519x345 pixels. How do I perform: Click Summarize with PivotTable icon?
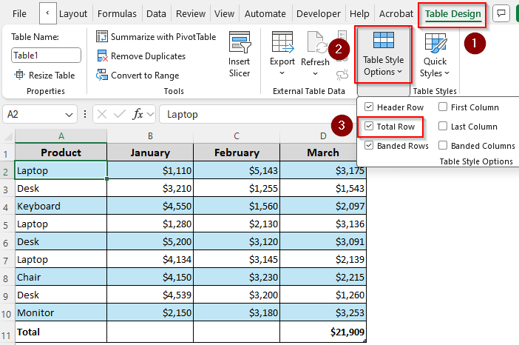(102, 36)
